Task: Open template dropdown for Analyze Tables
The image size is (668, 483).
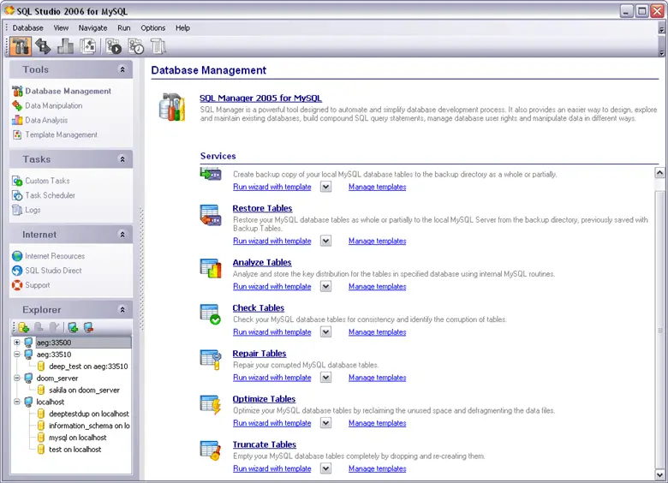Action: (x=326, y=287)
